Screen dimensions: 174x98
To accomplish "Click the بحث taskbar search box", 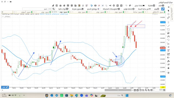I will 112,95.
